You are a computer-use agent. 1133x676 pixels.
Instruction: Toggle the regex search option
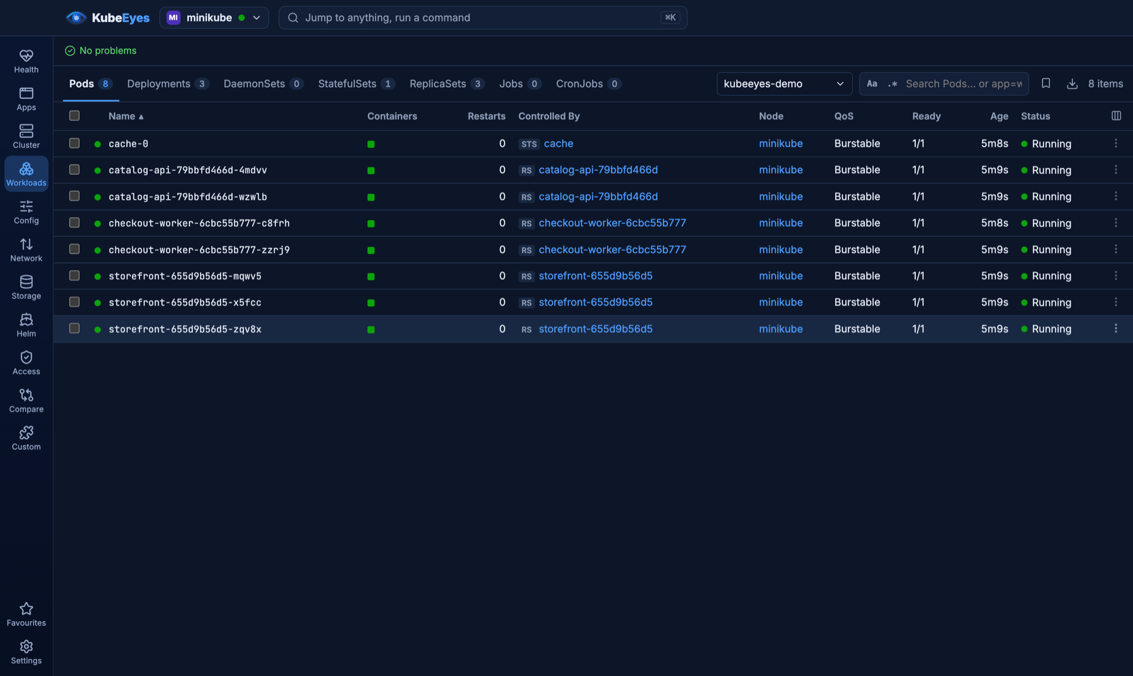pyautogui.click(x=893, y=84)
